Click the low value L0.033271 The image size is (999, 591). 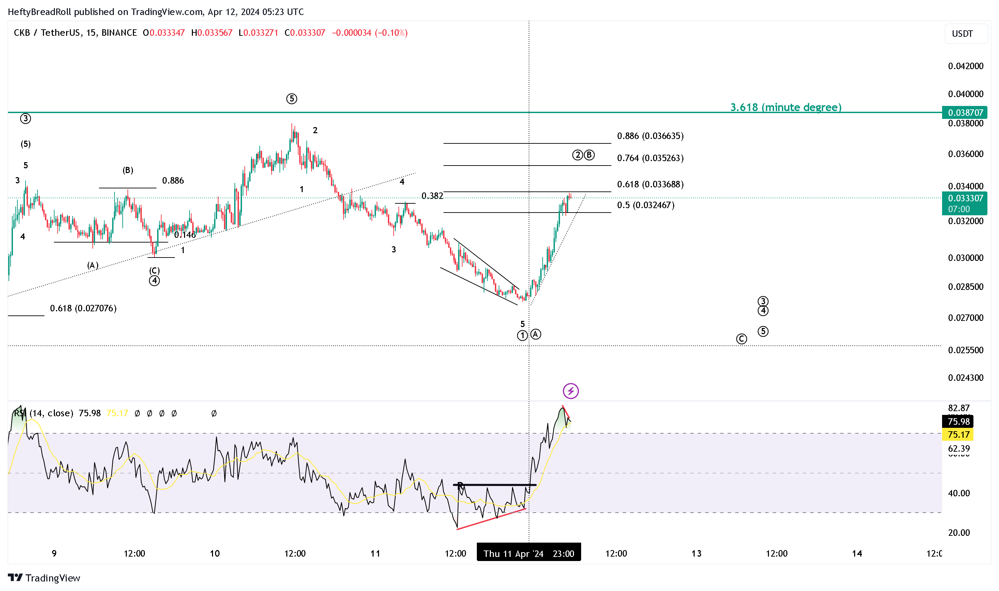(x=258, y=33)
